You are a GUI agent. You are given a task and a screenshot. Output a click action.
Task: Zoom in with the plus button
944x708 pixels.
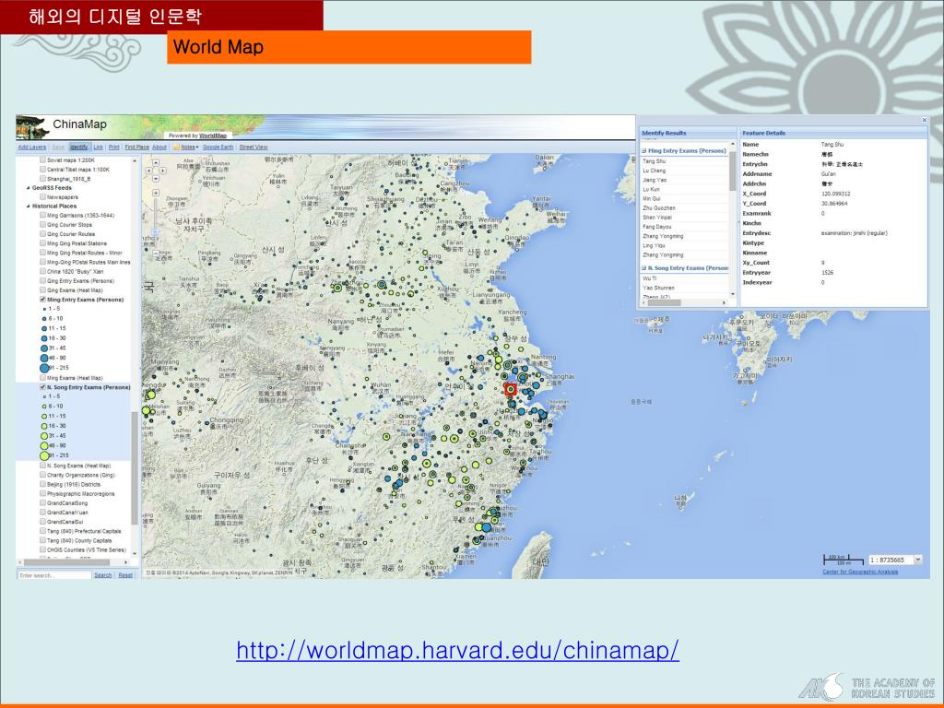click(x=155, y=193)
